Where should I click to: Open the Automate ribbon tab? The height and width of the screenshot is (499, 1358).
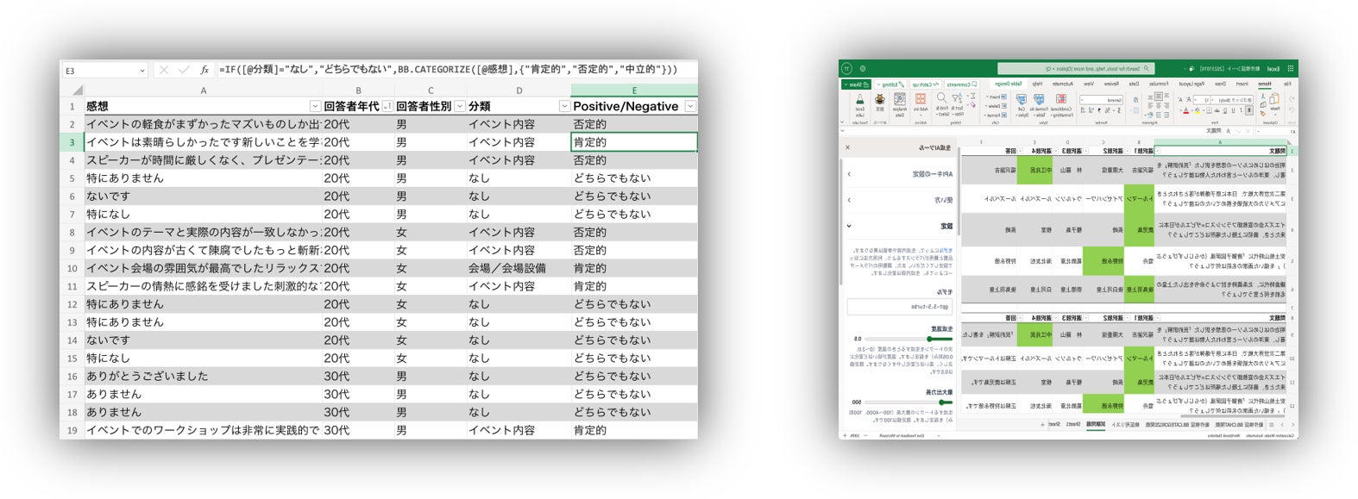click(1061, 84)
